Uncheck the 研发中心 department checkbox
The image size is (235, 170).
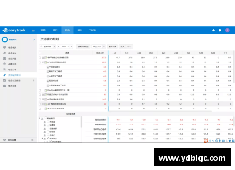point(48,138)
